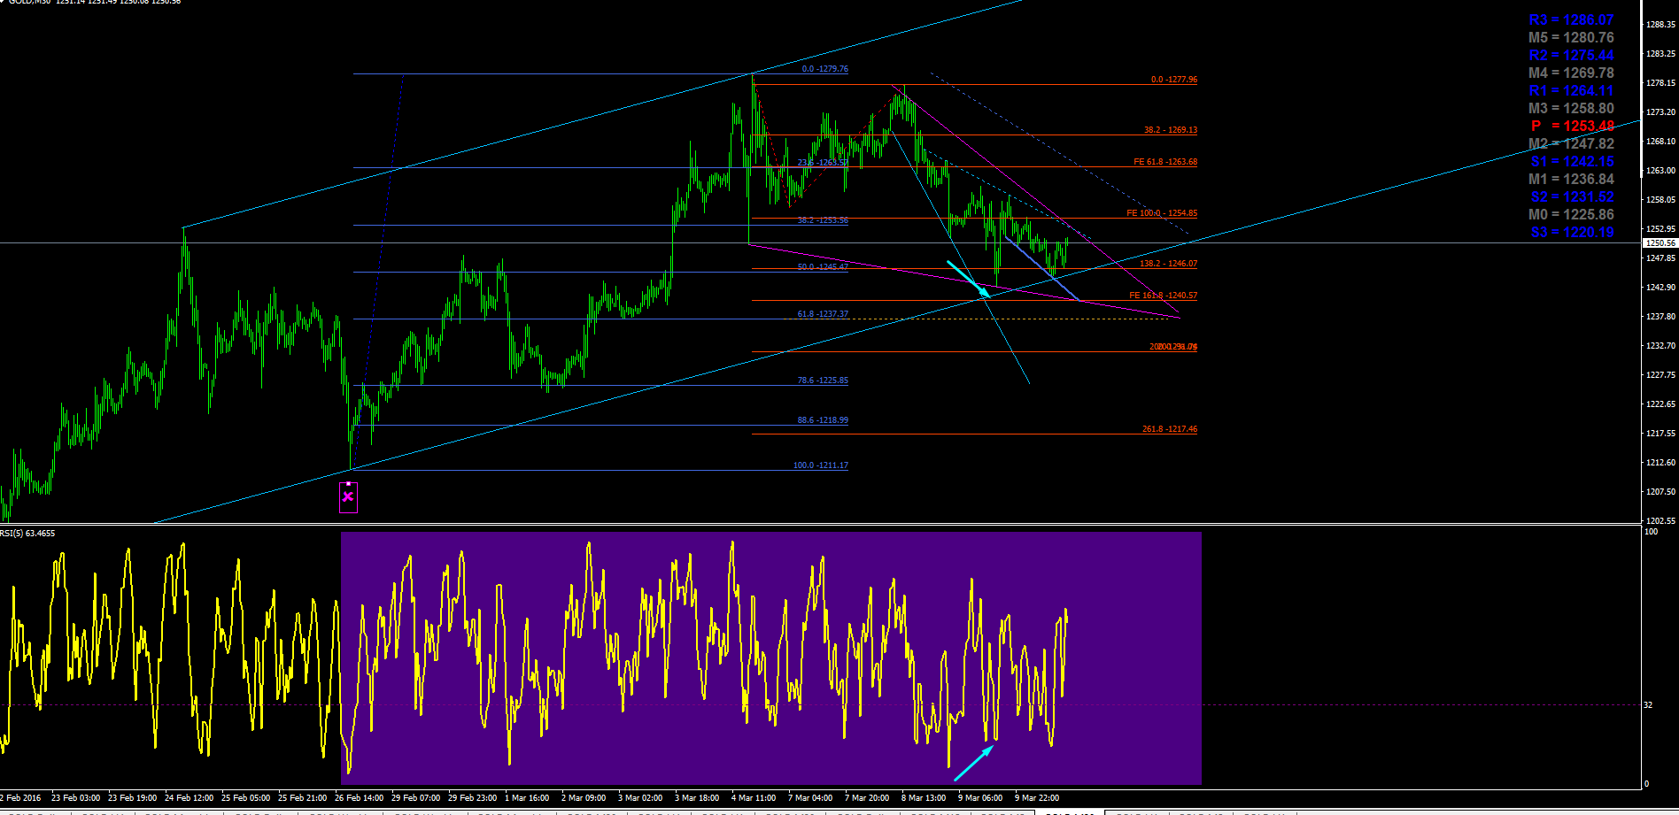Select the blue Fibonacci 0.0 -1279.76 label
The height and width of the screenshot is (815, 1679).
pyautogui.click(x=824, y=69)
